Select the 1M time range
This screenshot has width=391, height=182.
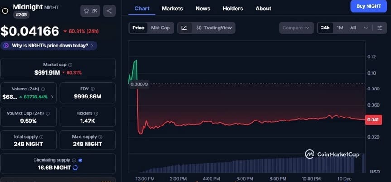(340, 28)
